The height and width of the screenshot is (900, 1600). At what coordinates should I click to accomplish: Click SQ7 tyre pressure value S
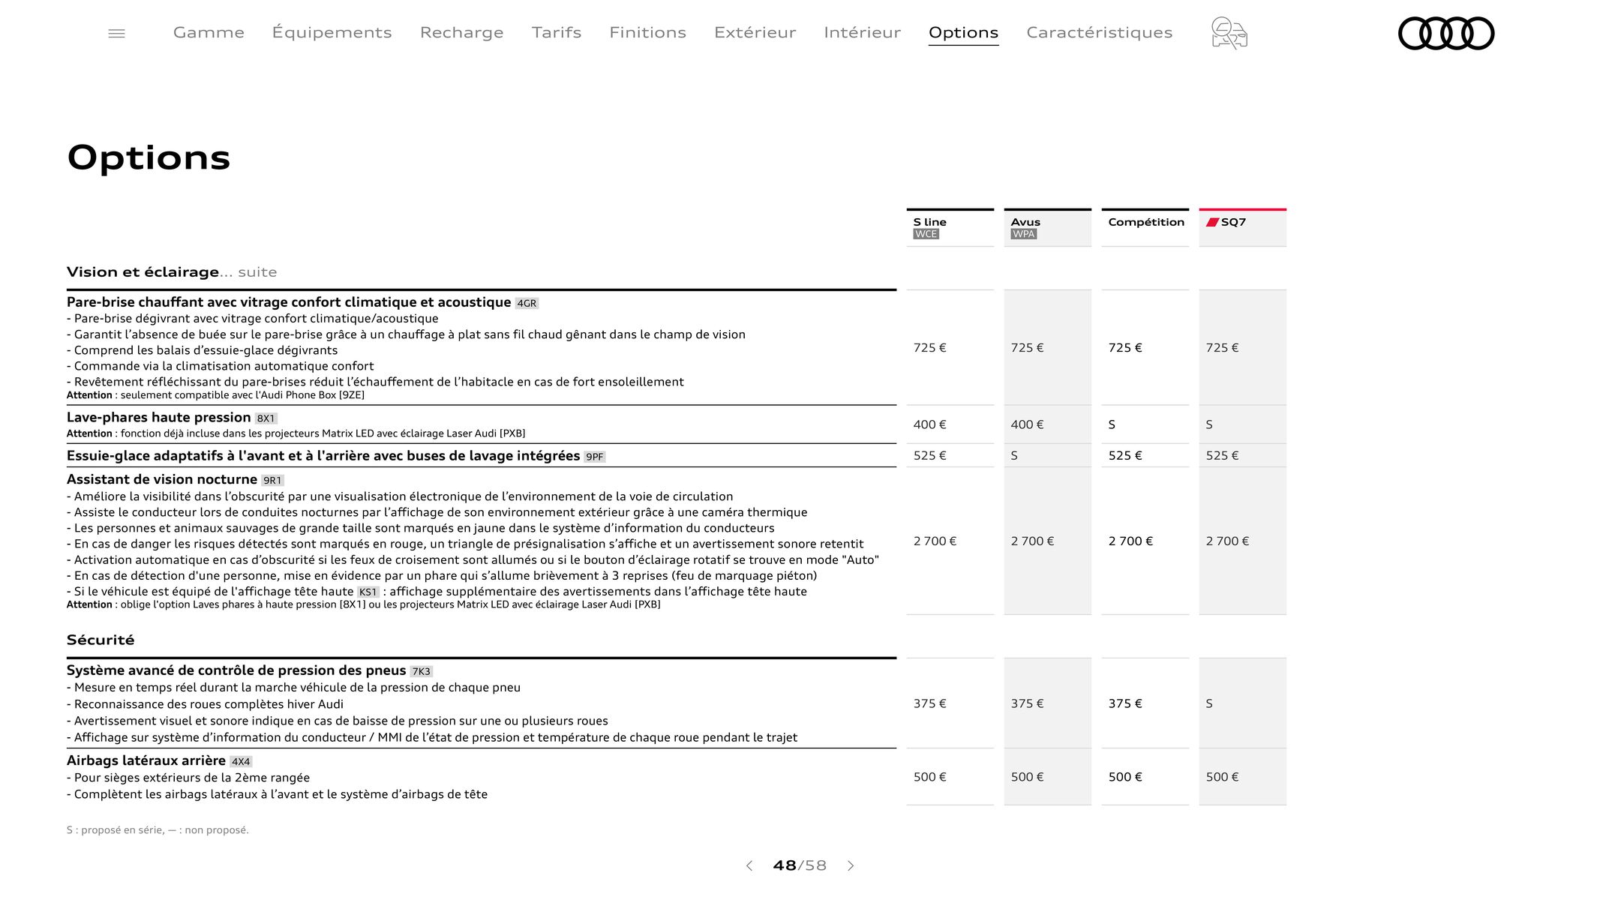coord(1209,704)
